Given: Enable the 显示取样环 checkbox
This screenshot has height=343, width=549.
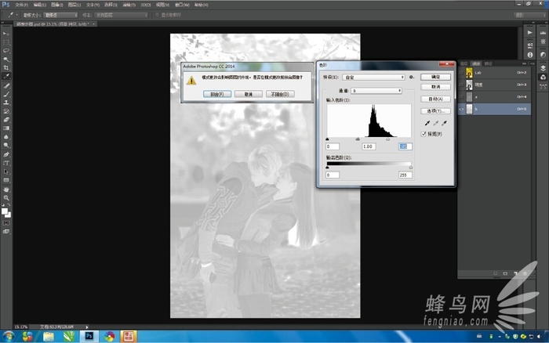Looking at the screenshot, I should click(x=157, y=15).
